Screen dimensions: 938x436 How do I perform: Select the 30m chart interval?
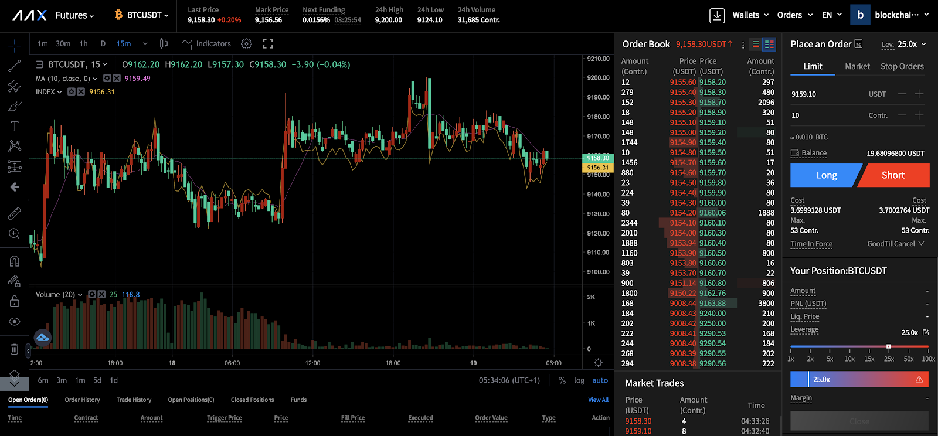click(x=63, y=44)
